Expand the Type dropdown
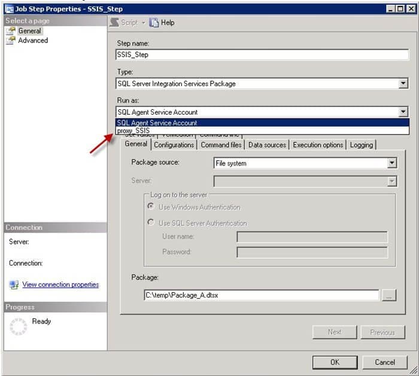Viewport: 419px width, 376px height. click(403, 84)
